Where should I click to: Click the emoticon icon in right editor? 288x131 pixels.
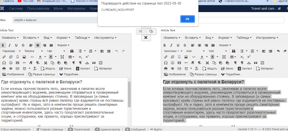(x=172, y=63)
